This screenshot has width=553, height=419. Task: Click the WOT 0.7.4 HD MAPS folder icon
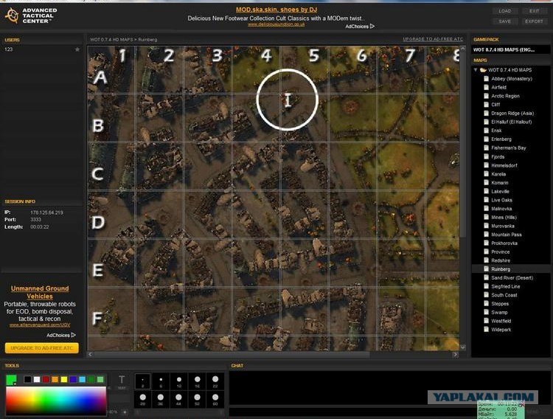483,70
